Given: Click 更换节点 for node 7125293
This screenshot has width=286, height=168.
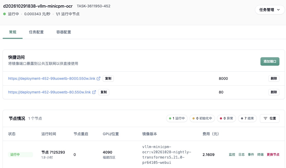Looking at the screenshot, I should [x=273, y=155].
